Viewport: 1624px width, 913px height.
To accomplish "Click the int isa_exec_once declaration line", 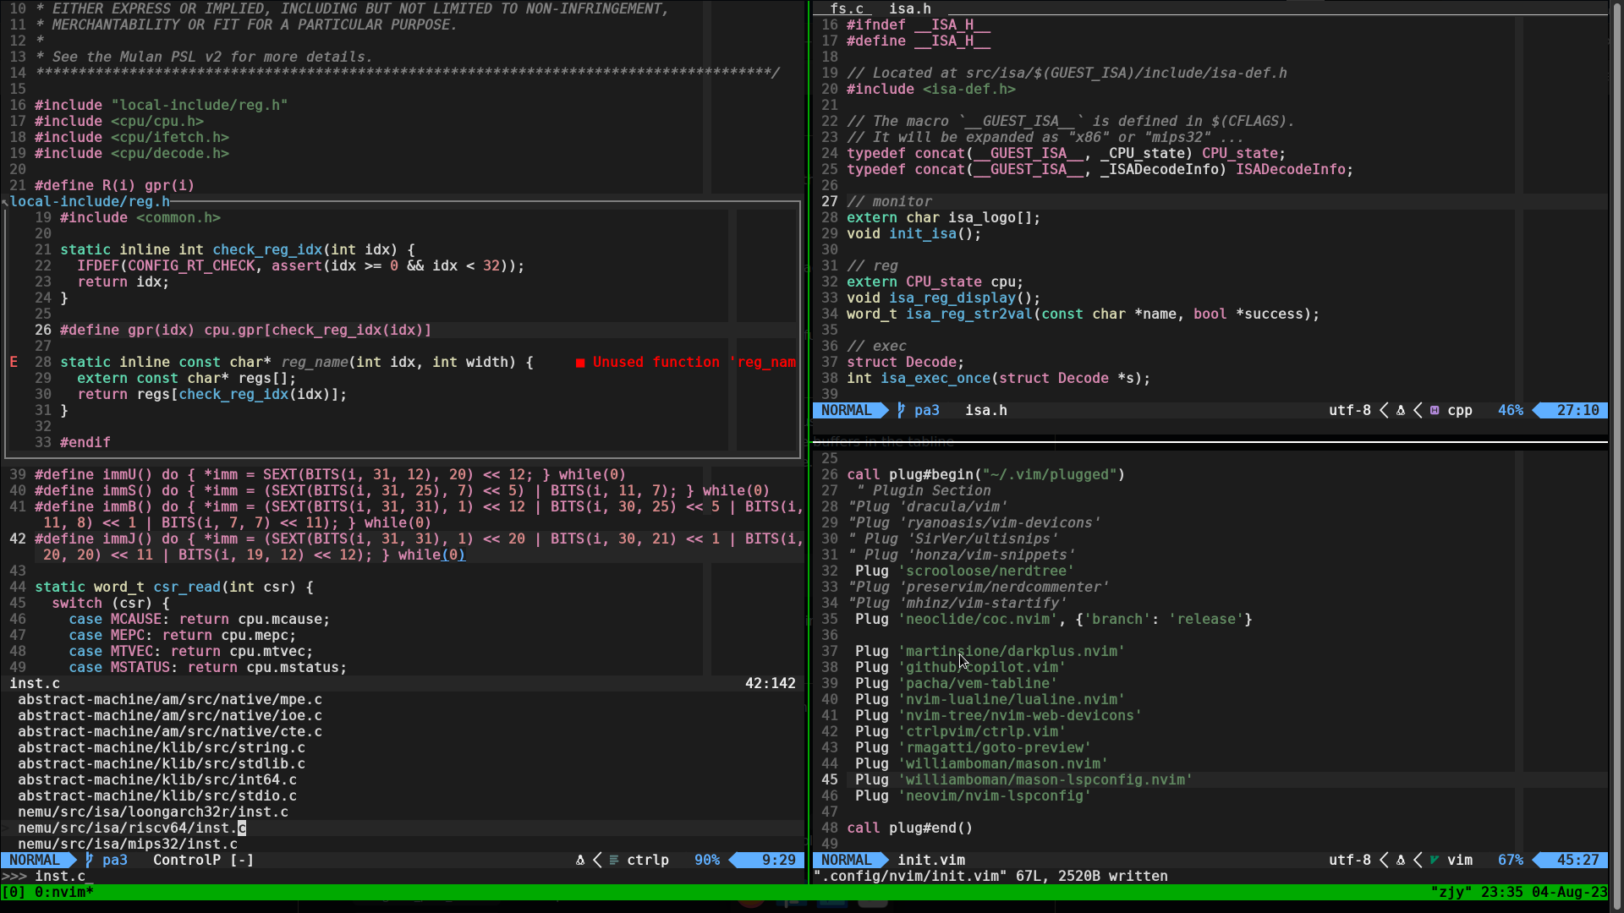I will click(999, 378).
